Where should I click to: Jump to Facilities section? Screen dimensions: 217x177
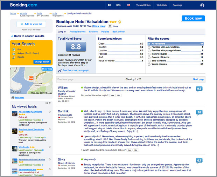[x=93, y=32]
